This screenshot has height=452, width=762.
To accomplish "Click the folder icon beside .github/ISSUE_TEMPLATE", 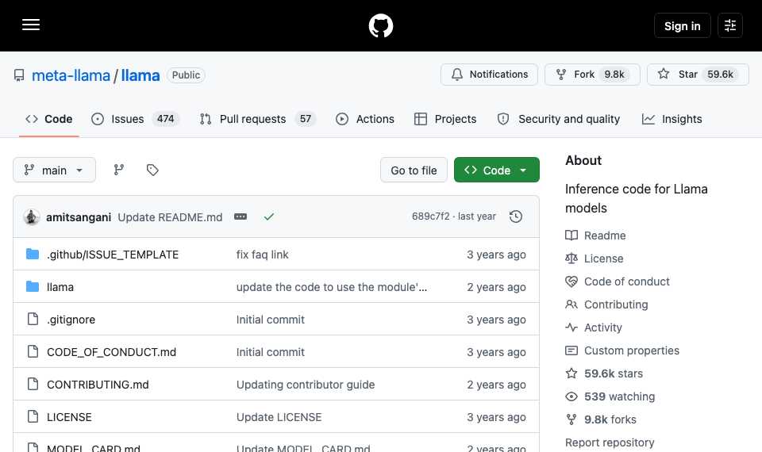I will click(33, 254).
